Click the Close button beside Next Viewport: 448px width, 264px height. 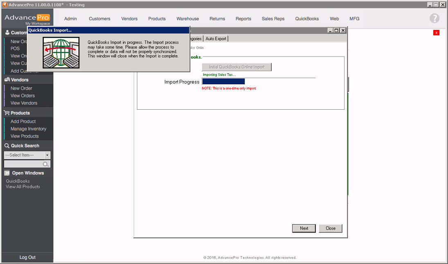point(331,228)
